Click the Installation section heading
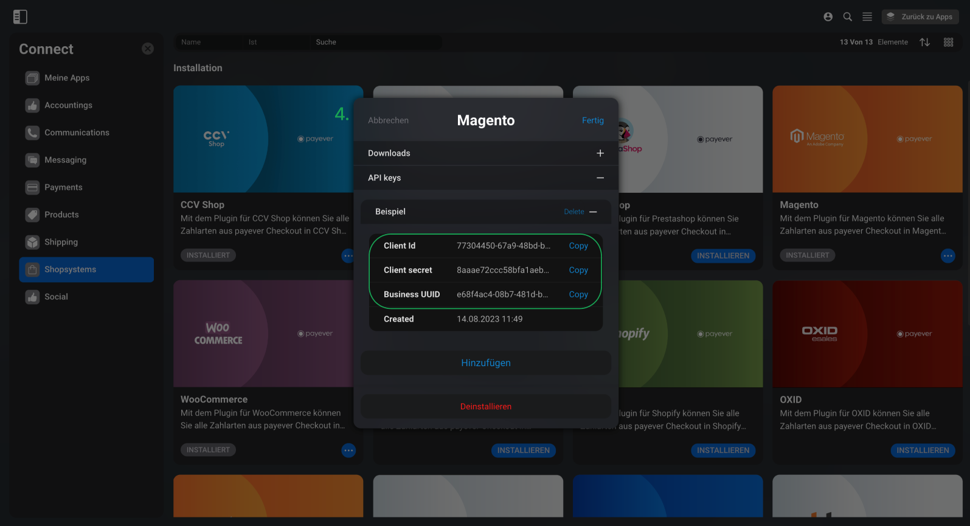 [198, 68]
